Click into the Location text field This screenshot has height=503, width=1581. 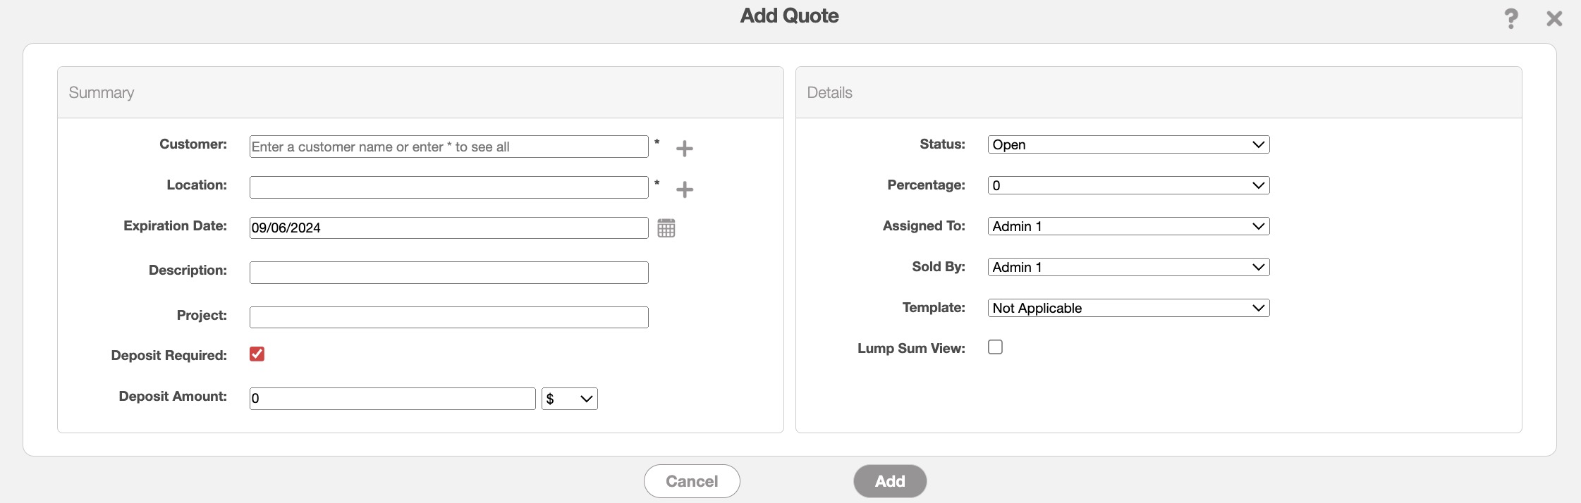click(448, 187)
